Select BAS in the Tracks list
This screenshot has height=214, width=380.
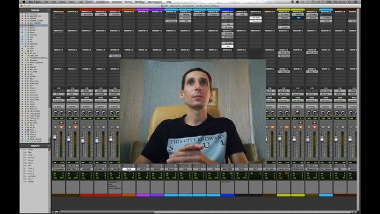(x=31, y=25)
